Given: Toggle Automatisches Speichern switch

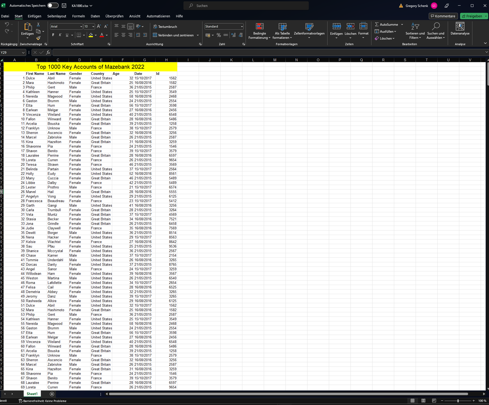Looking at the screenshot, I should click(x=53, y=6).
